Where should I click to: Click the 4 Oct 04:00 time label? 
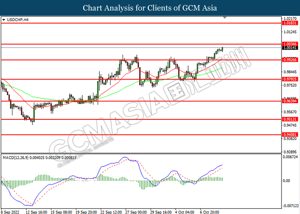point(185,212)
